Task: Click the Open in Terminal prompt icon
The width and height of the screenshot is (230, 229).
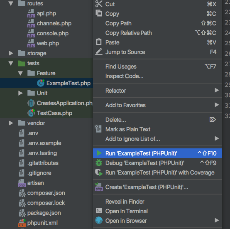Action: click(x=99, y=210)
